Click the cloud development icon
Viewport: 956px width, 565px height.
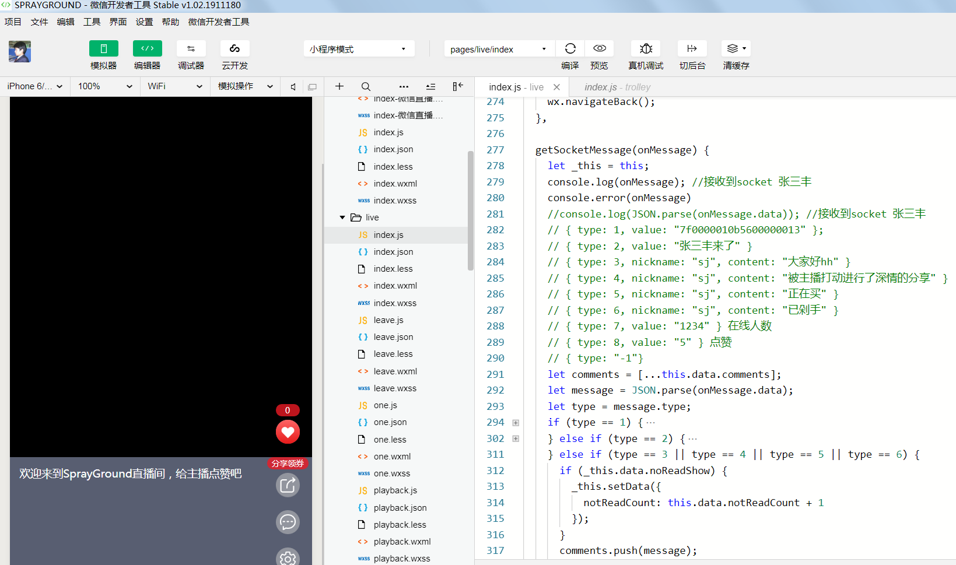coord(234,48)
